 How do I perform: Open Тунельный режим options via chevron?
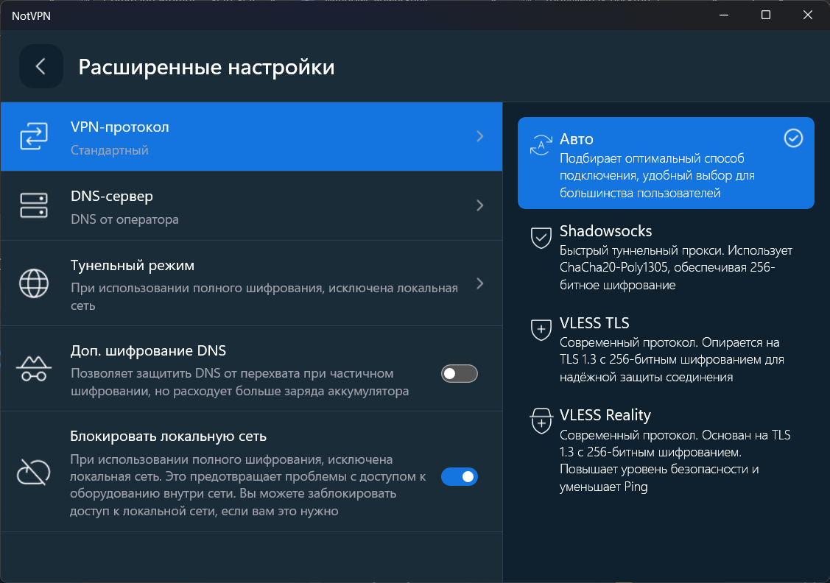click(479, 283)
